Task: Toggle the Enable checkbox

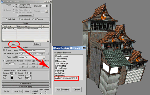Action: point(4,50)
